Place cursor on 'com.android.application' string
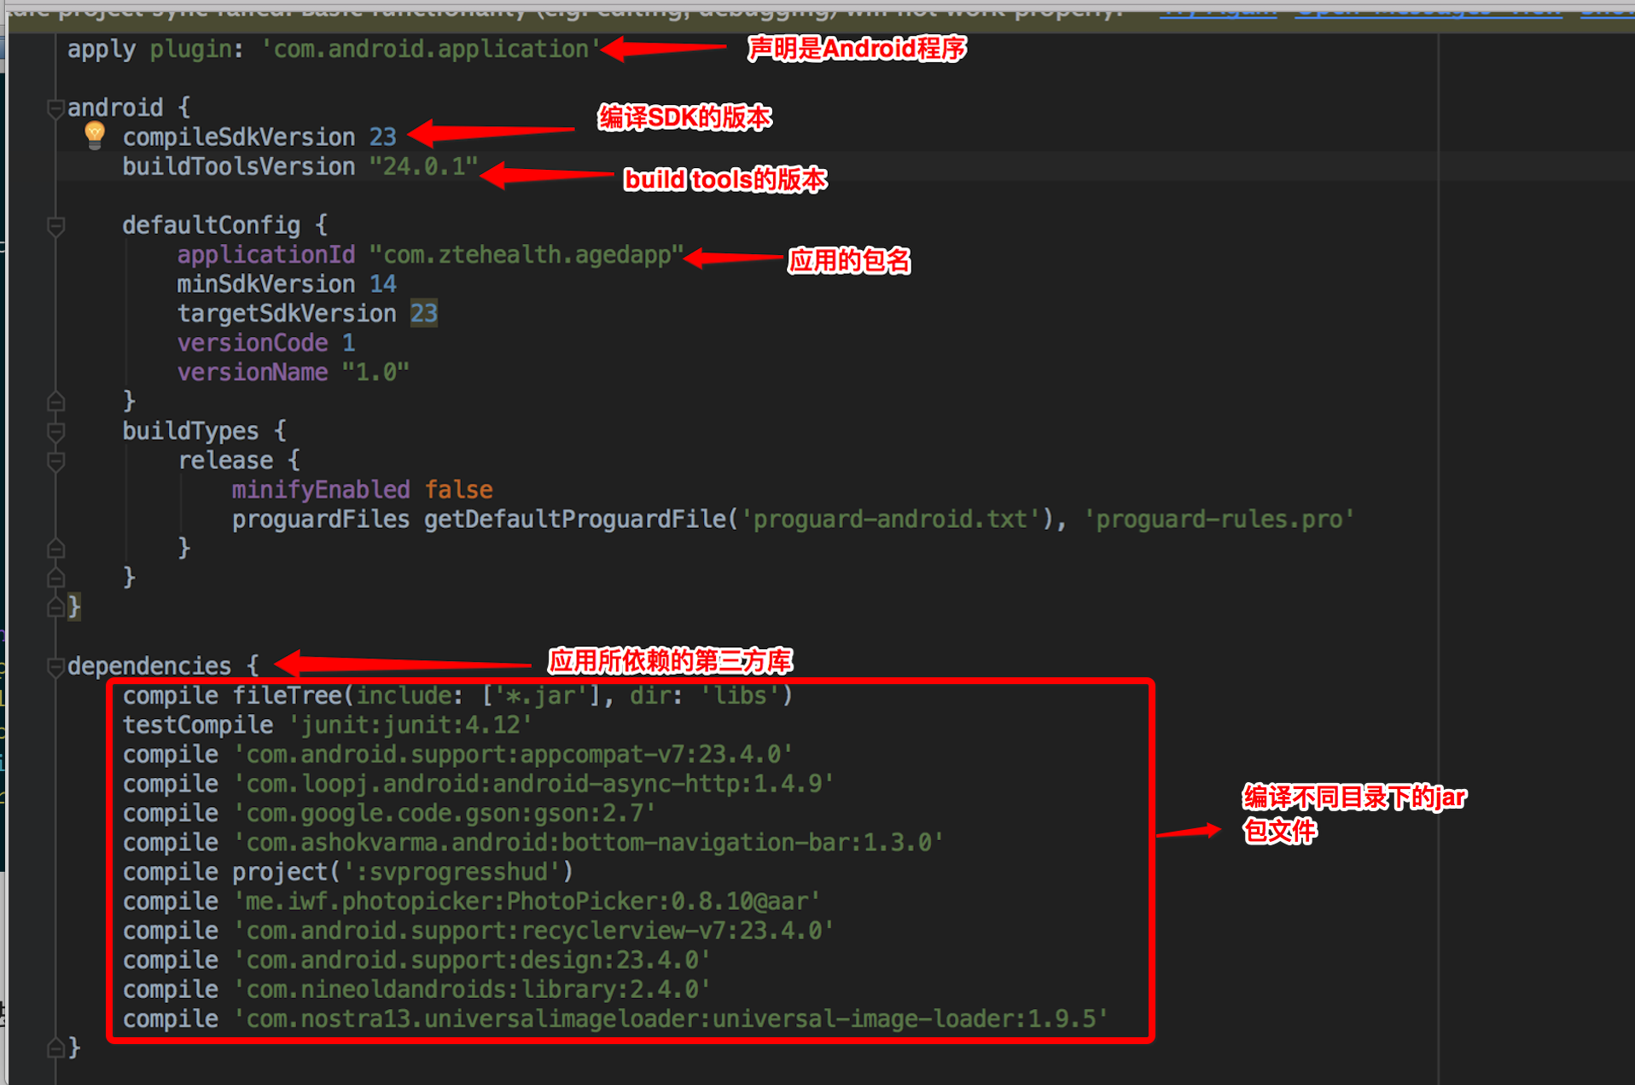This screenshot has height=1085, width=1635. pos(430,49)
